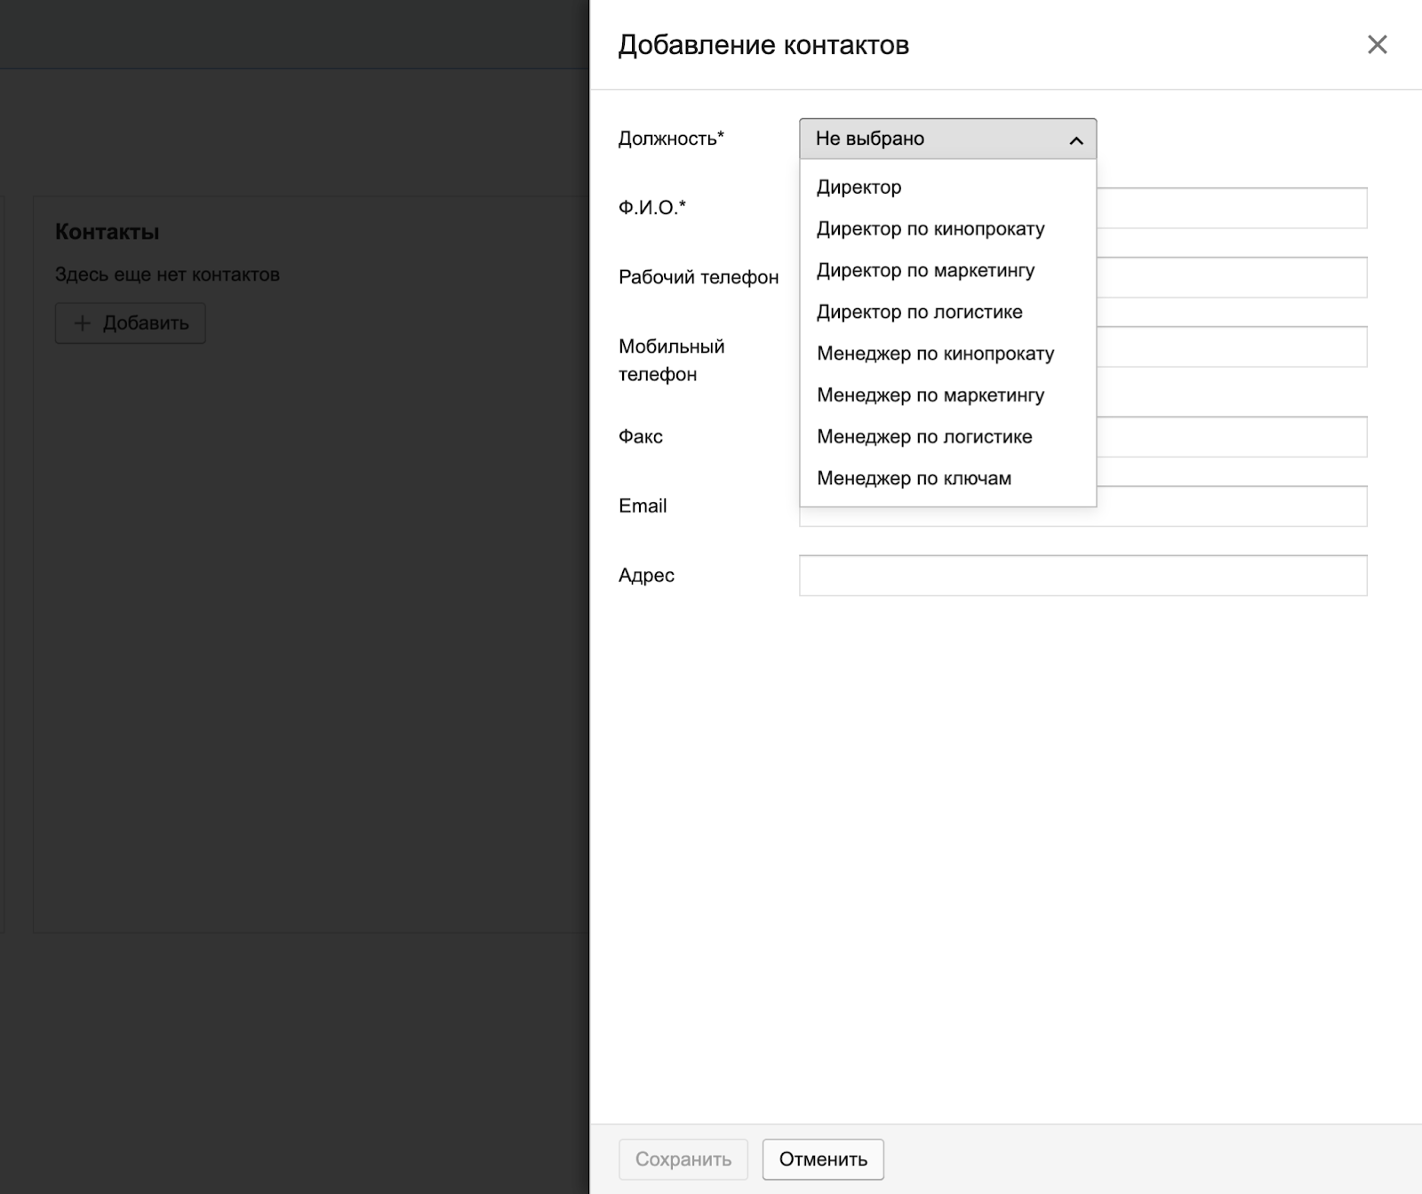Click the plus Добавить contact button
1422x1194 pixels.
click(x=131, y=323)
